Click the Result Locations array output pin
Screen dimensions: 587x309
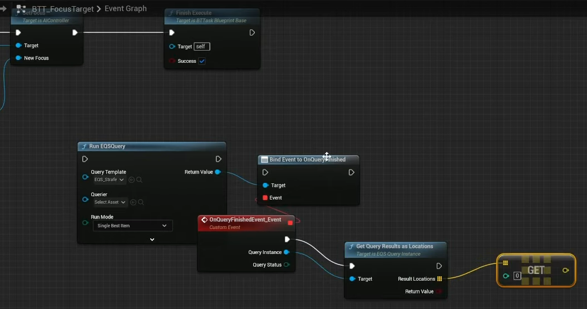click(x=439, y=279)
